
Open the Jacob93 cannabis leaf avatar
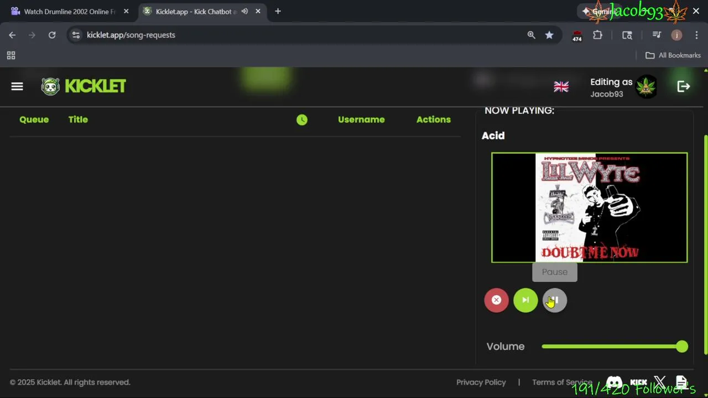646,87
